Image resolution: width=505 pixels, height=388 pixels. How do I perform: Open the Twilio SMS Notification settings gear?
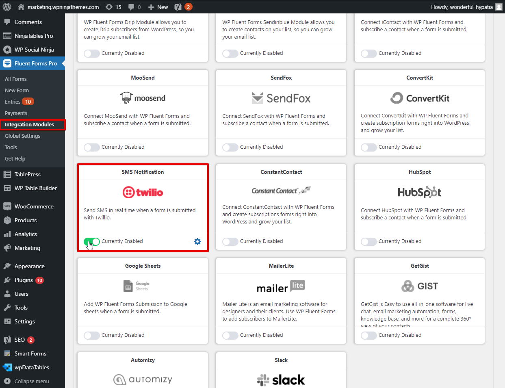pyautogui.click(x=197, y=241)
